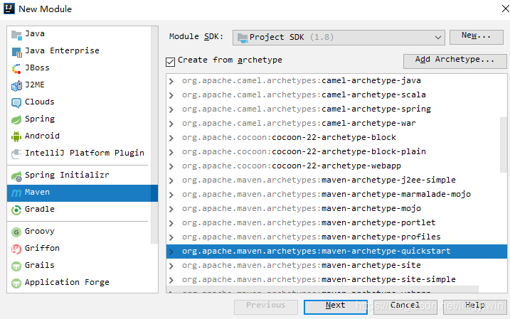Click the IntelliJ logo in title bar
Viewport: 510px width, 319px height.
[9, 9]
